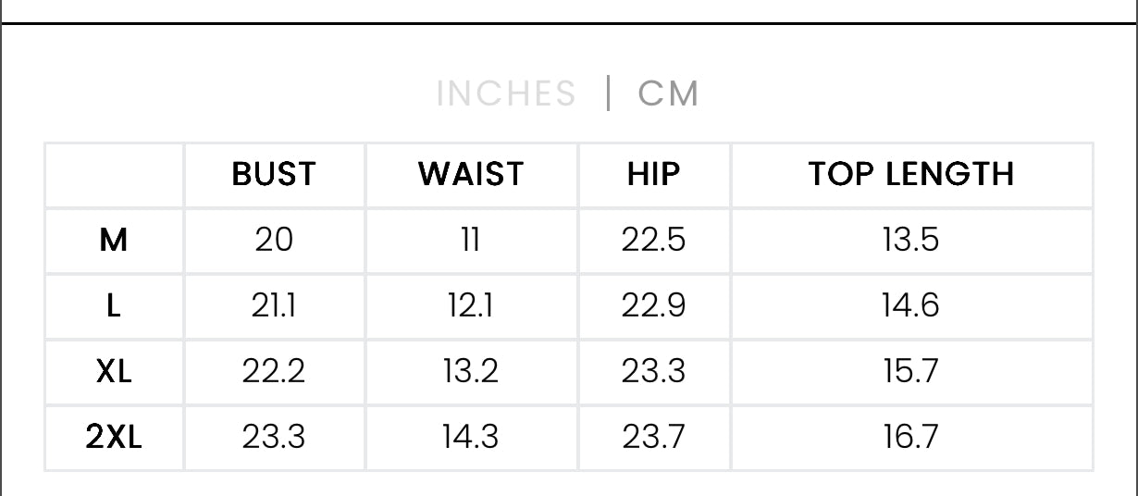Click waist value 11 for size M
The width and height of the screenshot is (1138, 496).
[470, 241]
